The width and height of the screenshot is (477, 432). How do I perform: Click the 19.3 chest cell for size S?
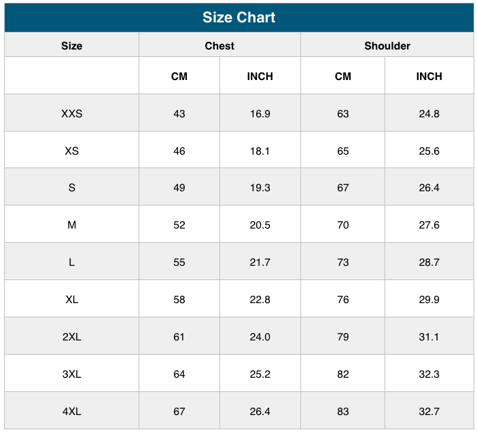[x=260, y=187]
